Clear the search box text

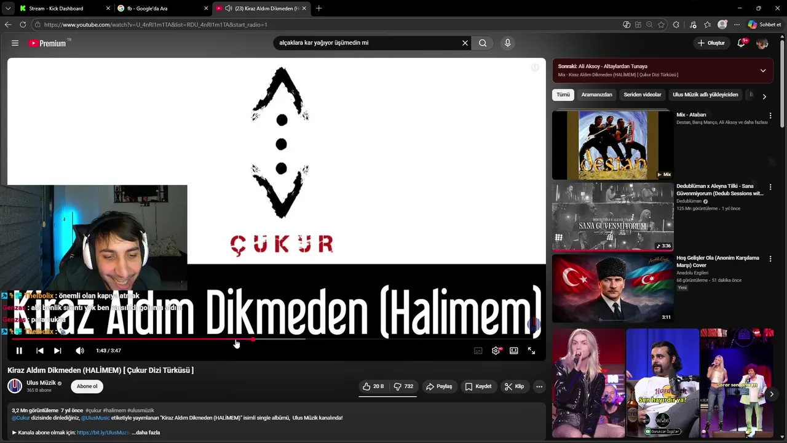[465, 43]
